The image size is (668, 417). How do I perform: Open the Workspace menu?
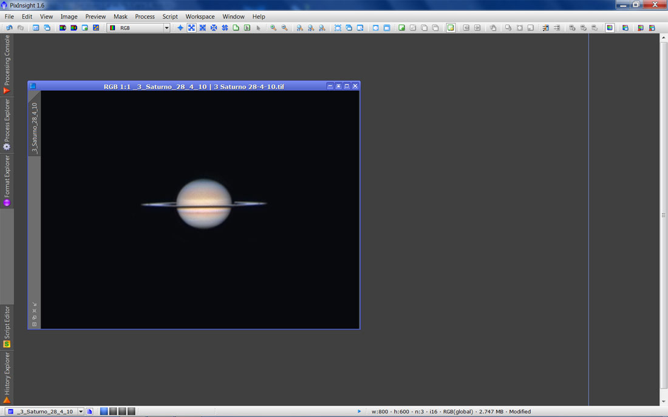[200, 16]
